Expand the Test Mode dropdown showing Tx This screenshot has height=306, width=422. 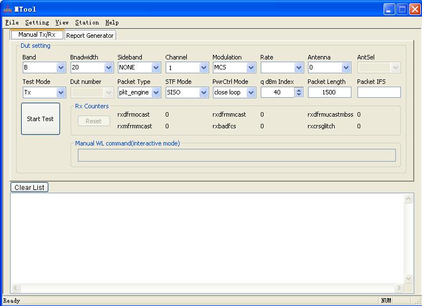pyautogui.click(x=61, y=93)
